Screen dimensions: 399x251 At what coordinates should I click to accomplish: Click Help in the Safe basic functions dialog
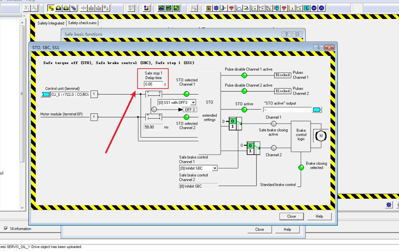287,229
